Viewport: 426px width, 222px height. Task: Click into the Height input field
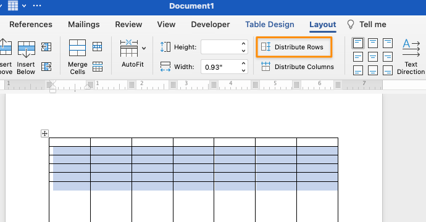pyautogui.click(x=220, y=47)
